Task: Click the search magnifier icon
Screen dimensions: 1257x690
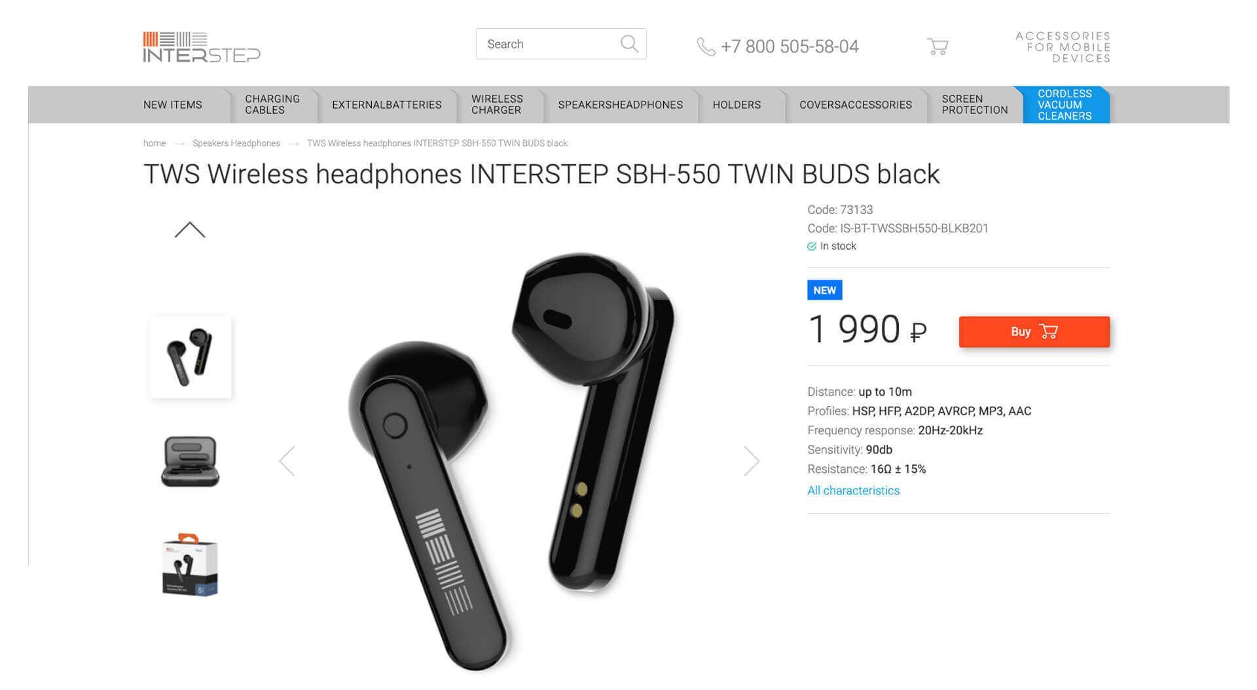Action: (629, 44)
